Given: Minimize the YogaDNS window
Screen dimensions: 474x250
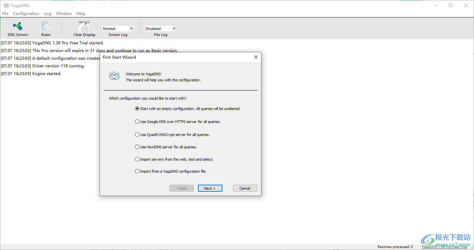Looking at the screenshot, I should [435, 5].
